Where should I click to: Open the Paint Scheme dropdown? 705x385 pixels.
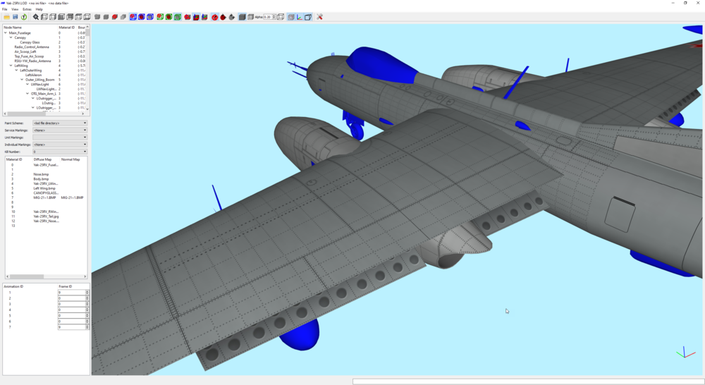coord(60,123)
